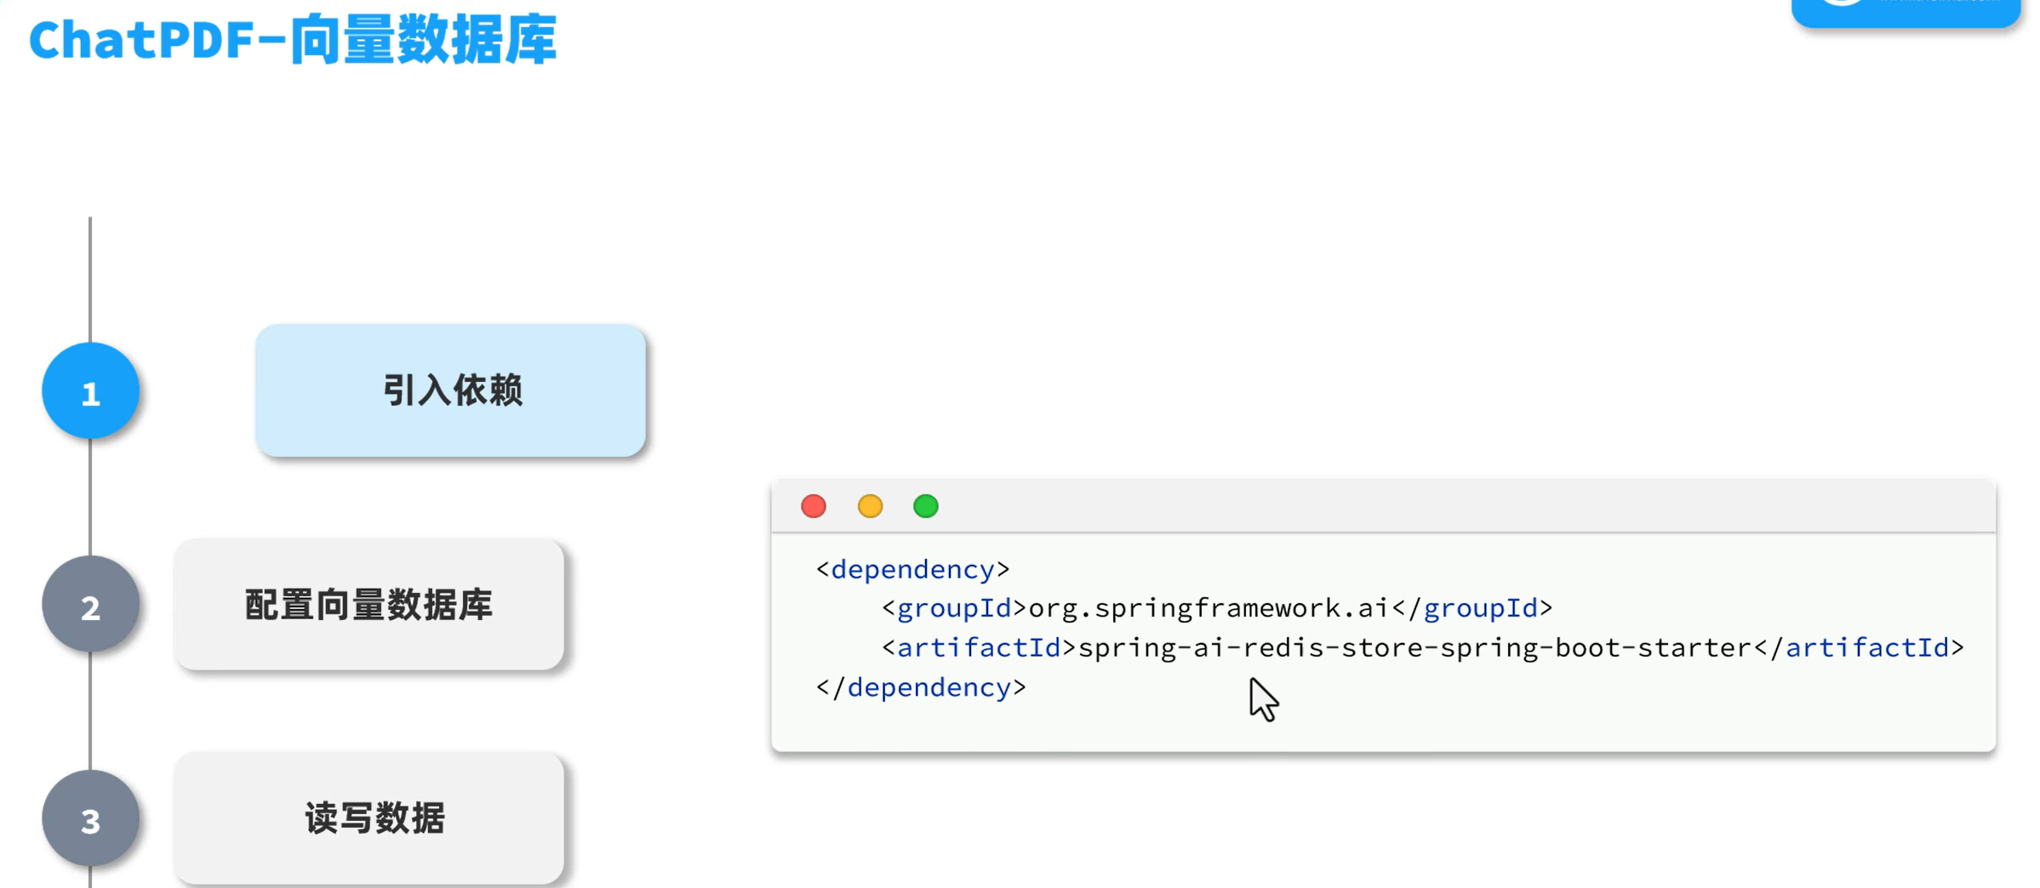Click the step 2 gray circle
2040x888 pixels.
tap(90, 605)
